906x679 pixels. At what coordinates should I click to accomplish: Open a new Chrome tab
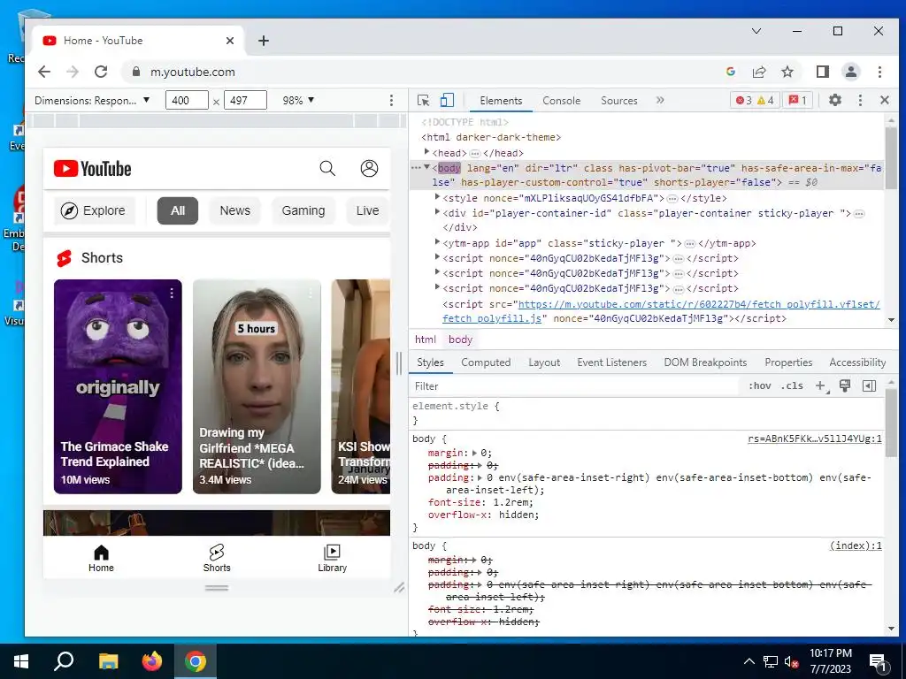pyautogui.click(x=264, y=41)
